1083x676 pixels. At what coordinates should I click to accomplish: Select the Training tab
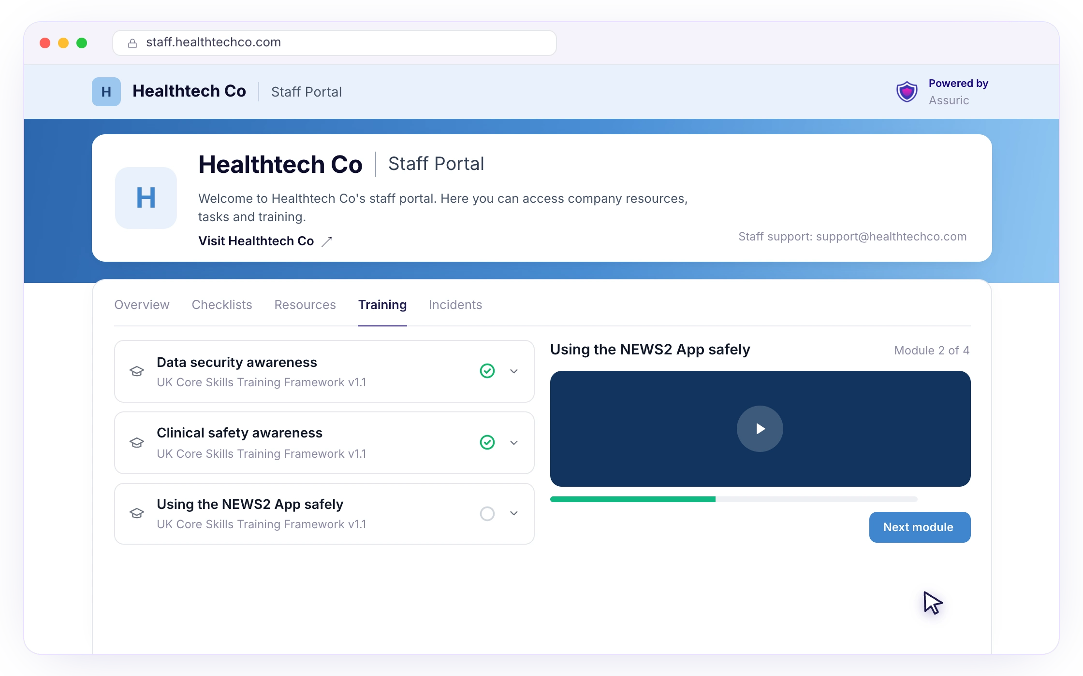382,305
